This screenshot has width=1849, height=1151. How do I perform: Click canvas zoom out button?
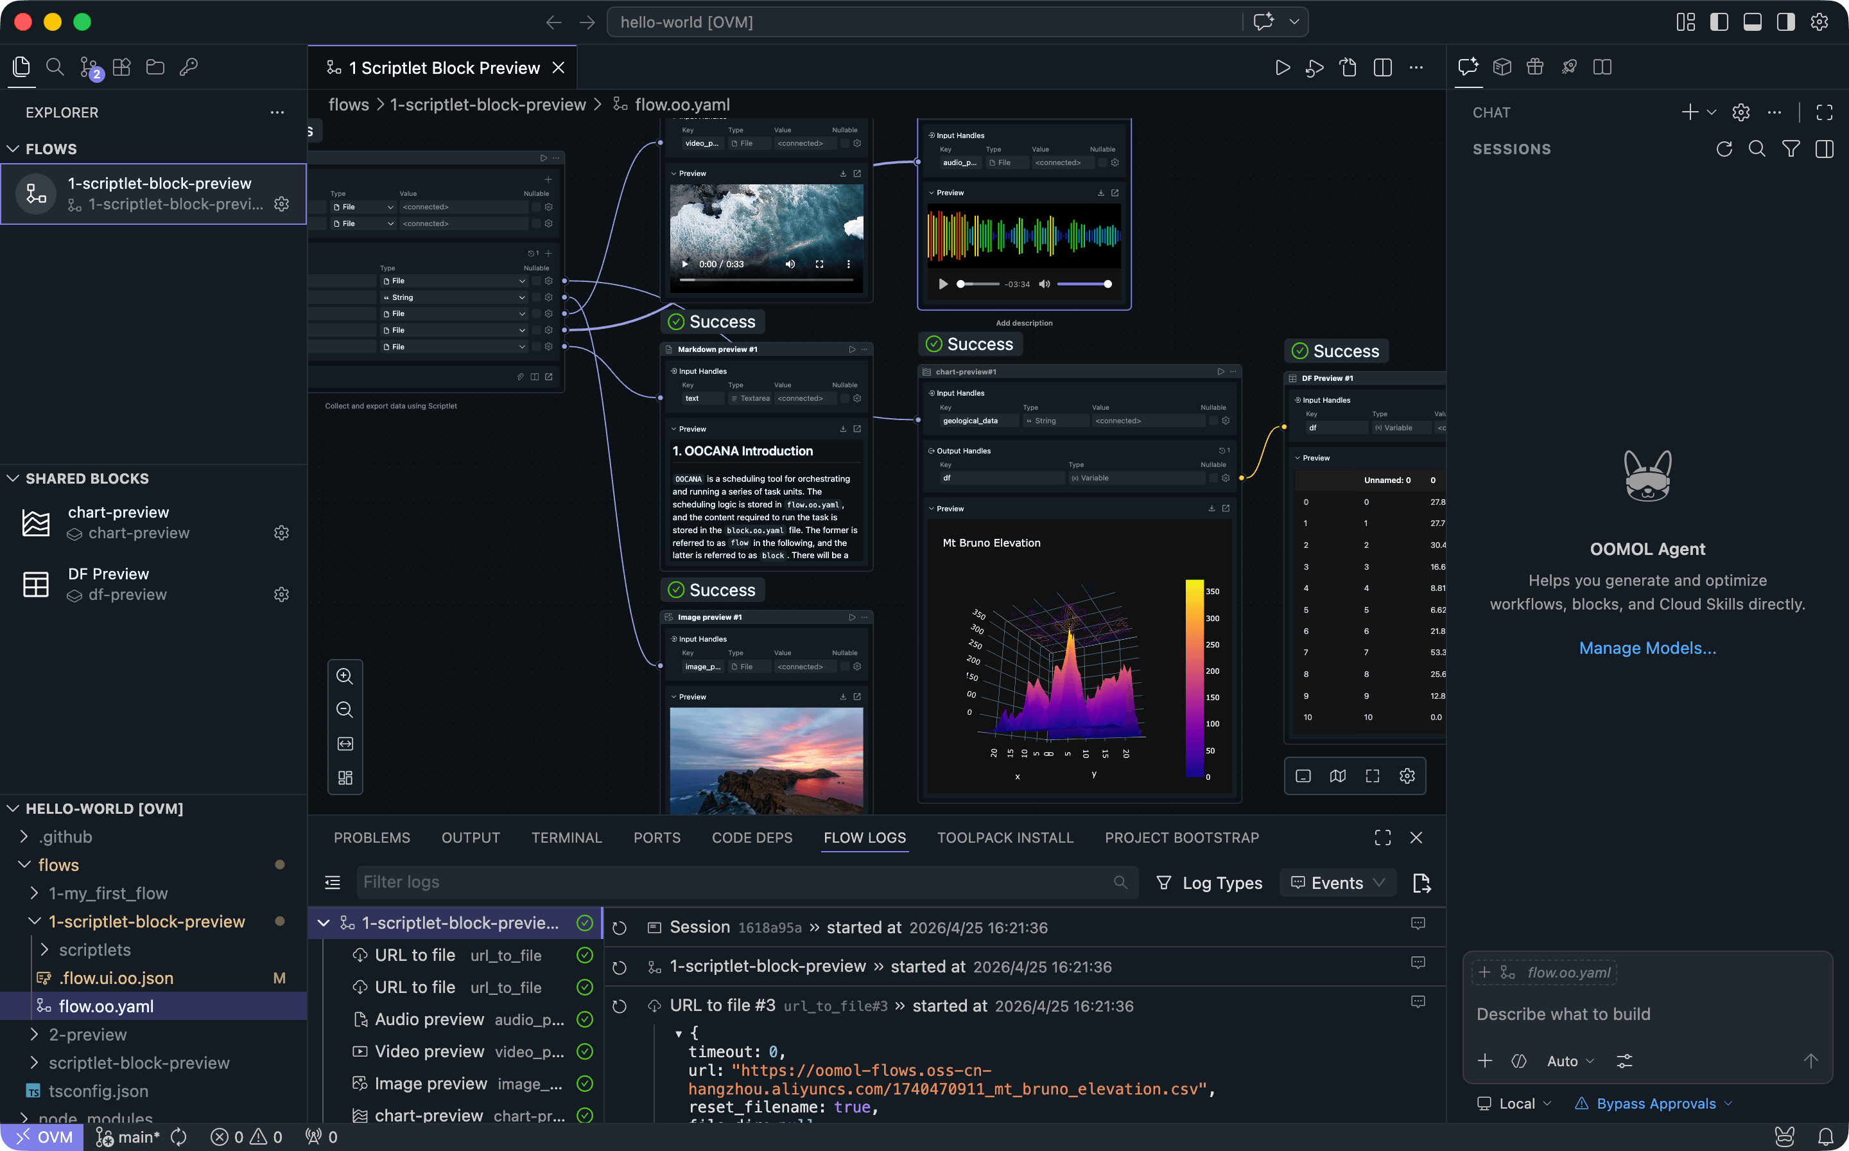(x=345, y=710)
